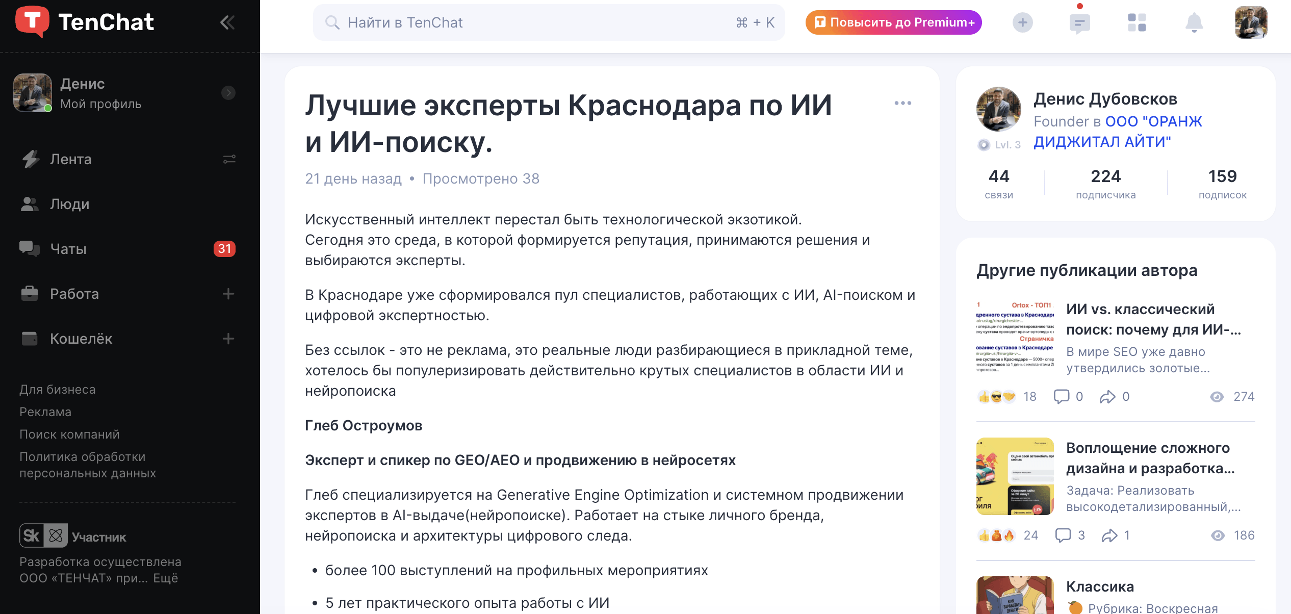Go to Люди section

coord(69,204)
